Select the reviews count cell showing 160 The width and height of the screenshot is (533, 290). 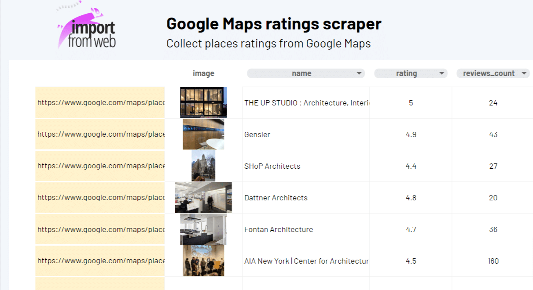click(493, 261)
